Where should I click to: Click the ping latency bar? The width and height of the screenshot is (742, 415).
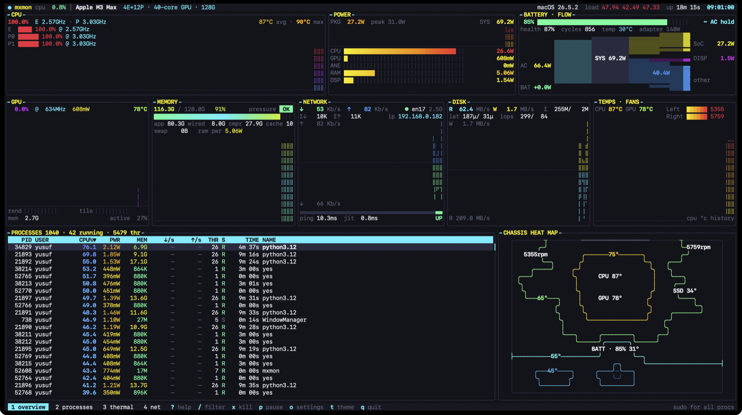[371, 213]
